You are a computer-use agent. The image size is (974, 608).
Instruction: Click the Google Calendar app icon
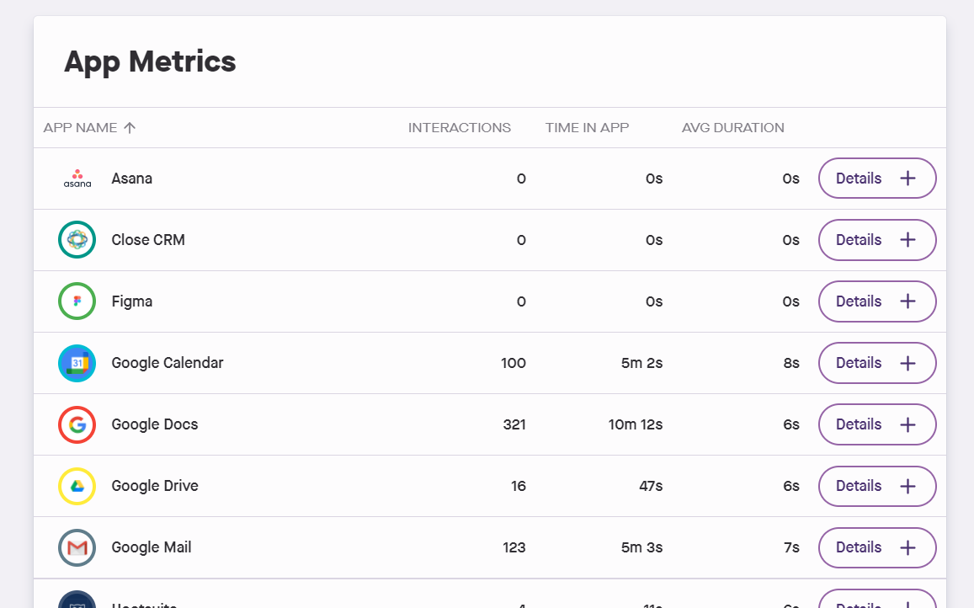click(x=77, y=363)
